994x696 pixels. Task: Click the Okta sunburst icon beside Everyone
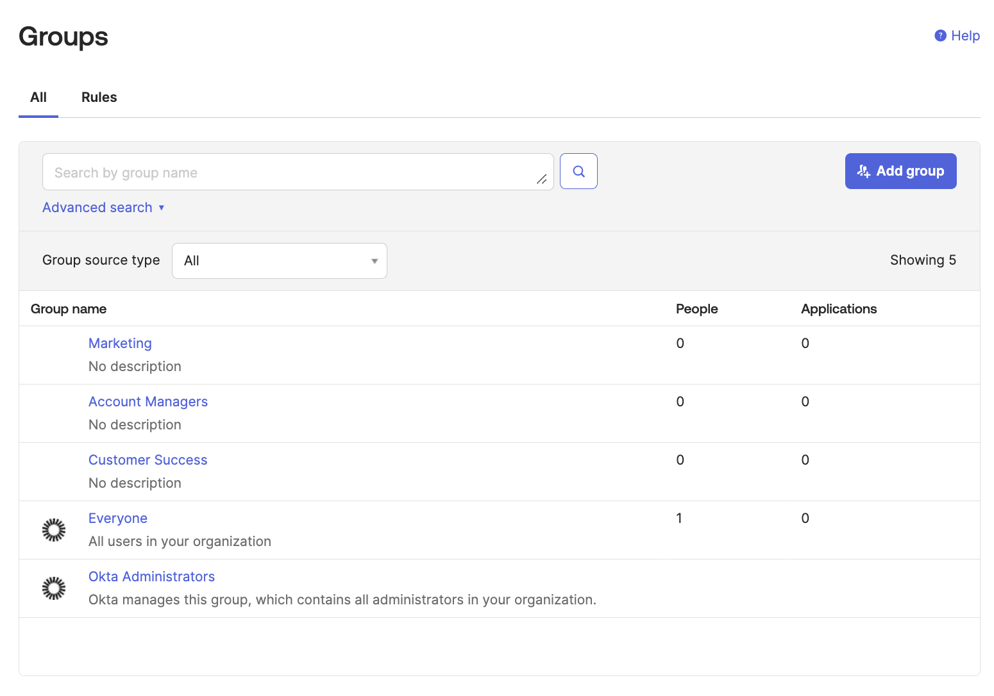pyautogui.click(x=54, y=530)
